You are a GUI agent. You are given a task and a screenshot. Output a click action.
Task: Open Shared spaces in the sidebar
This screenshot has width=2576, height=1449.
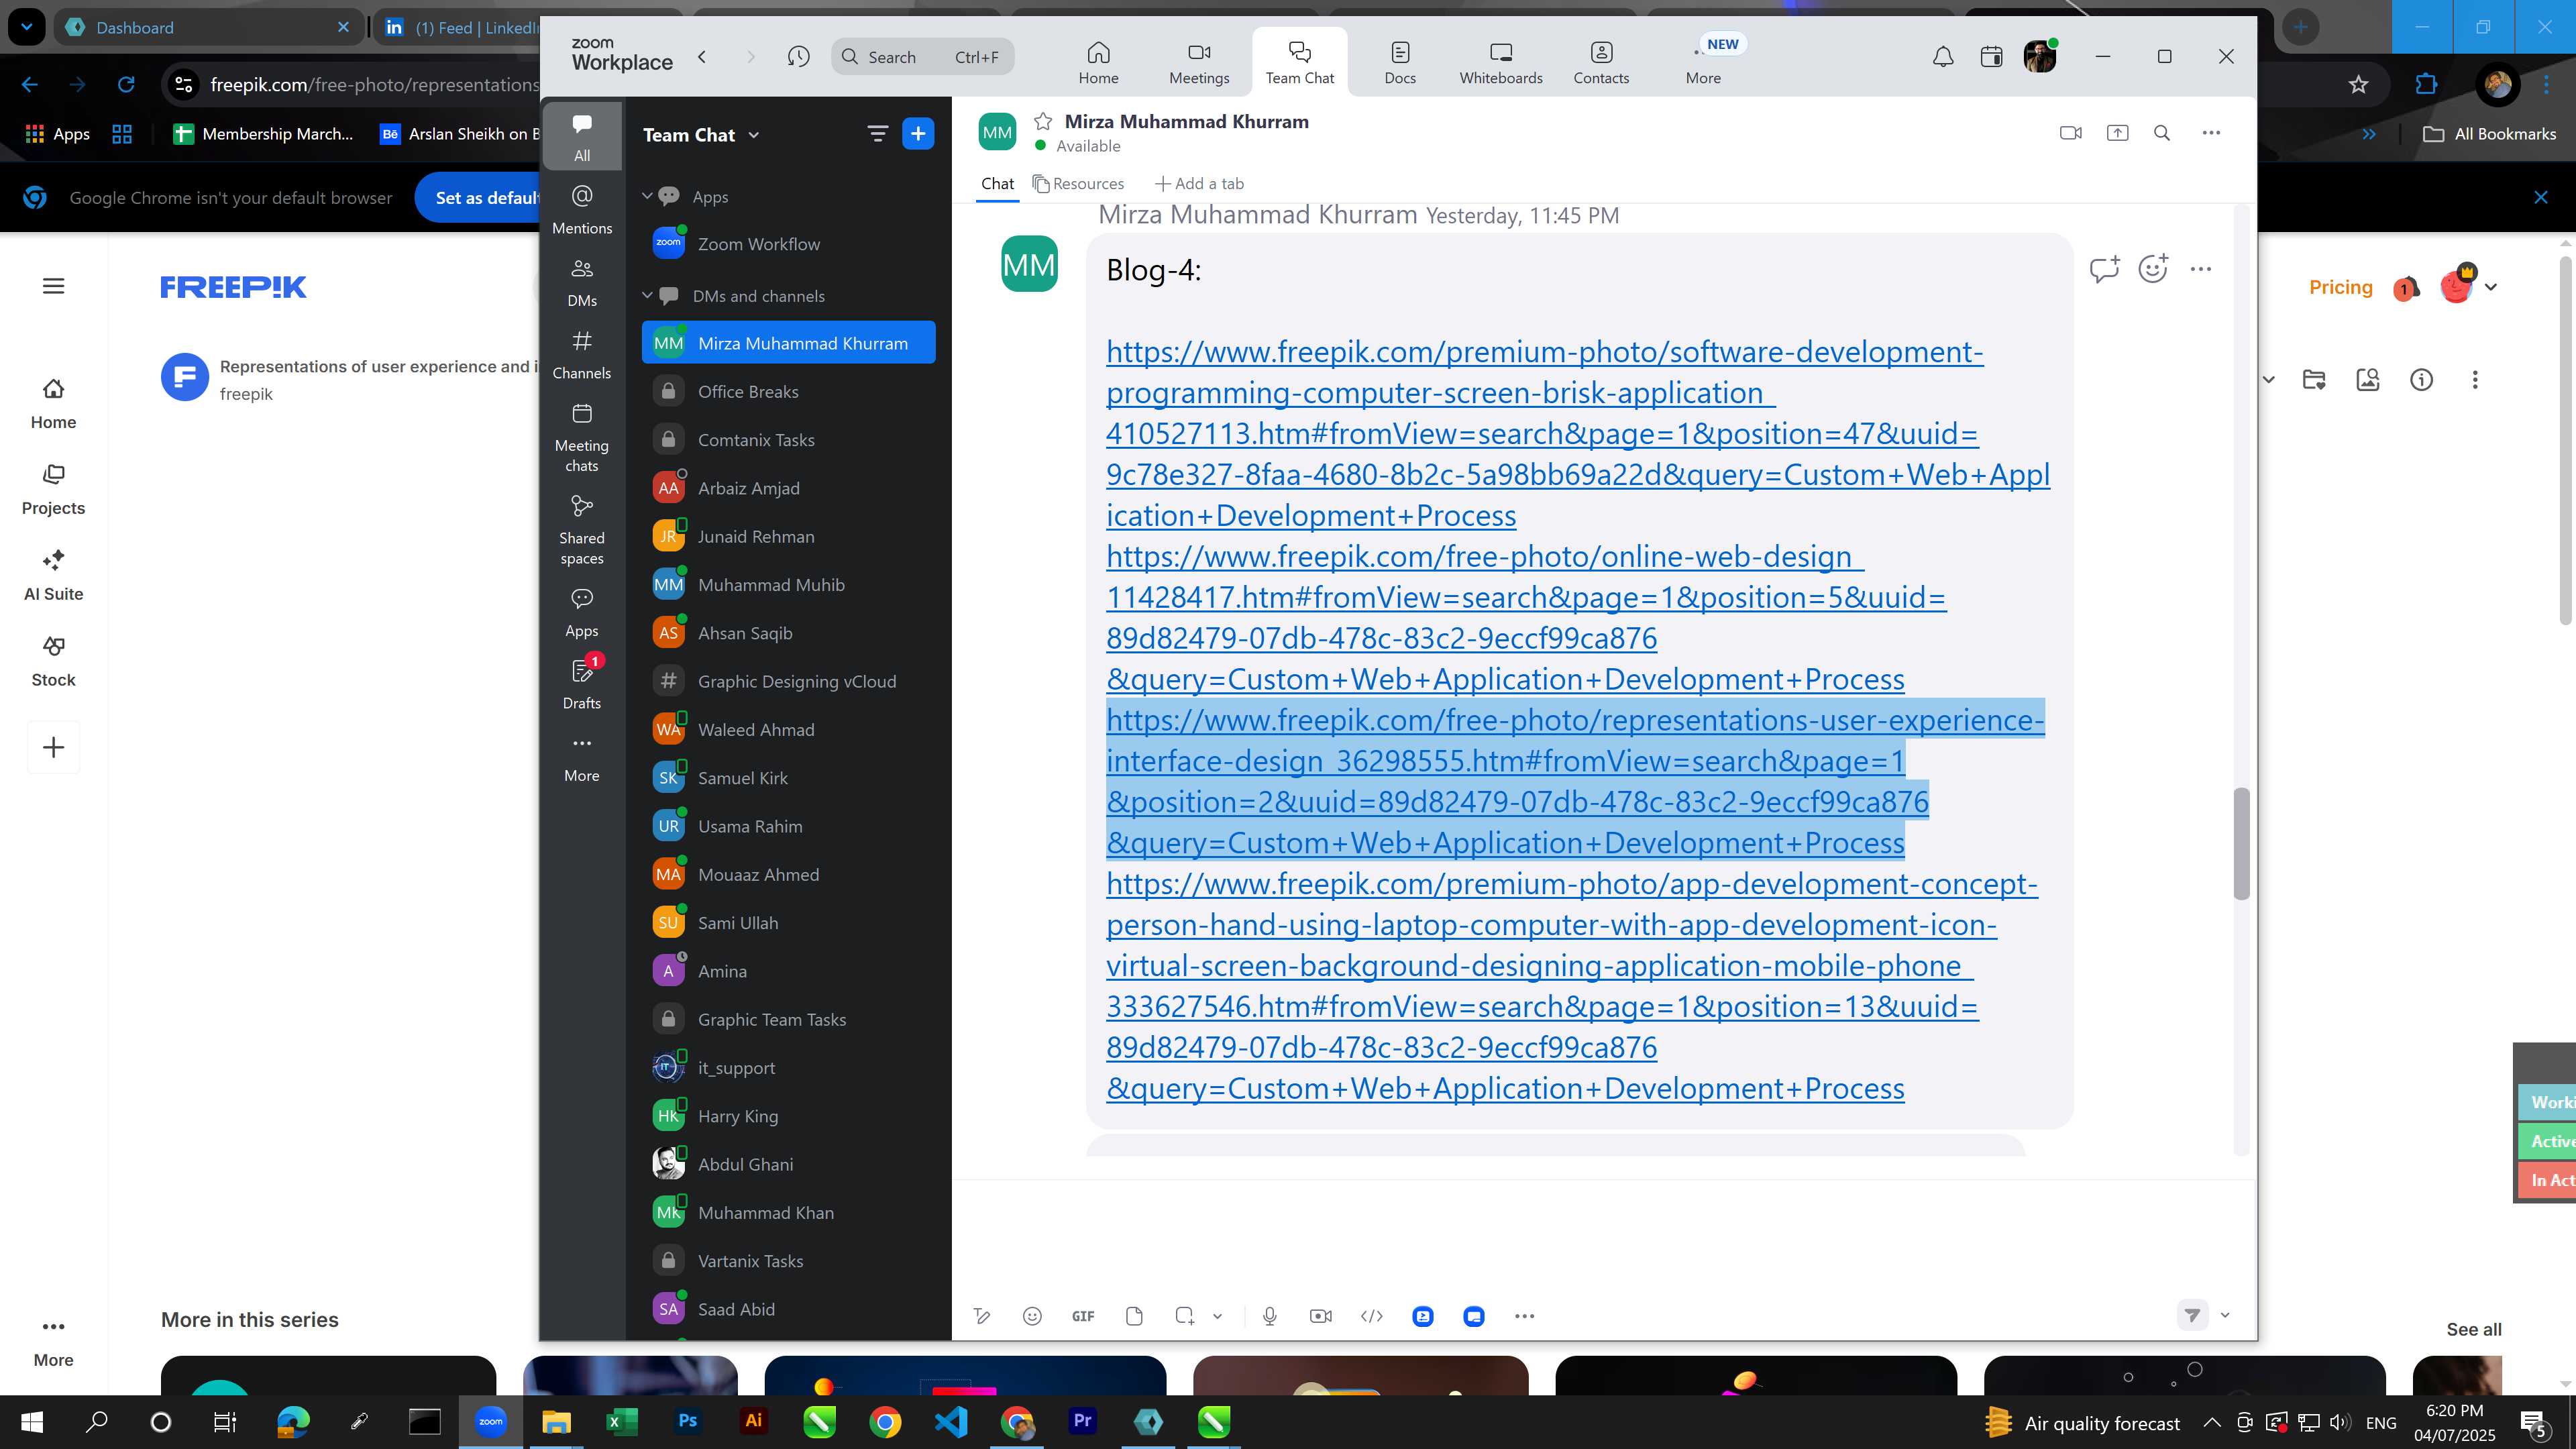[582, 529]
